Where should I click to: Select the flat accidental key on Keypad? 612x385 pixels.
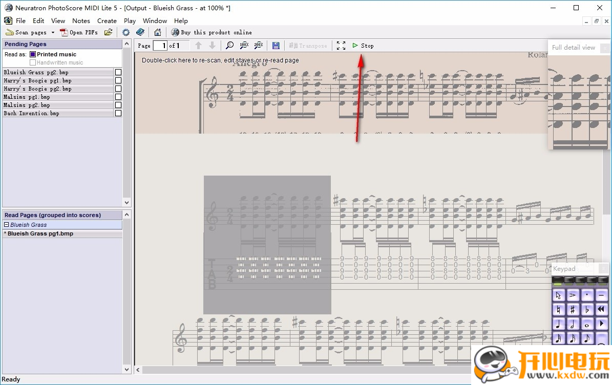tap(587, 309)
